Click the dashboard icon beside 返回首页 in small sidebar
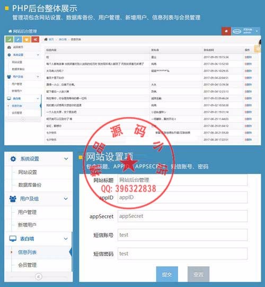The height and width of the screenshot is (287, 265). coord(9,47)
